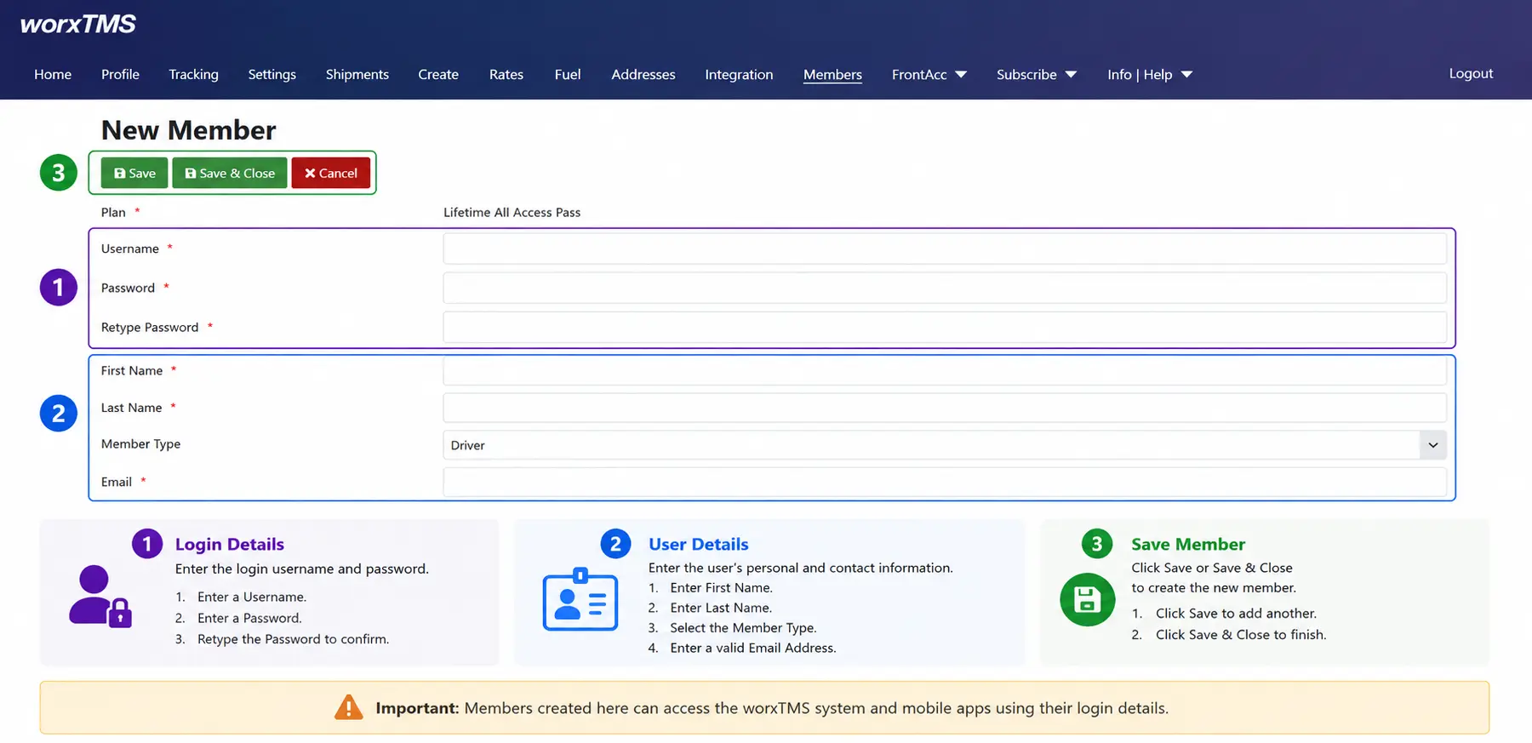Expand the Info | Help dropdown

click(x=1150, y=74)
